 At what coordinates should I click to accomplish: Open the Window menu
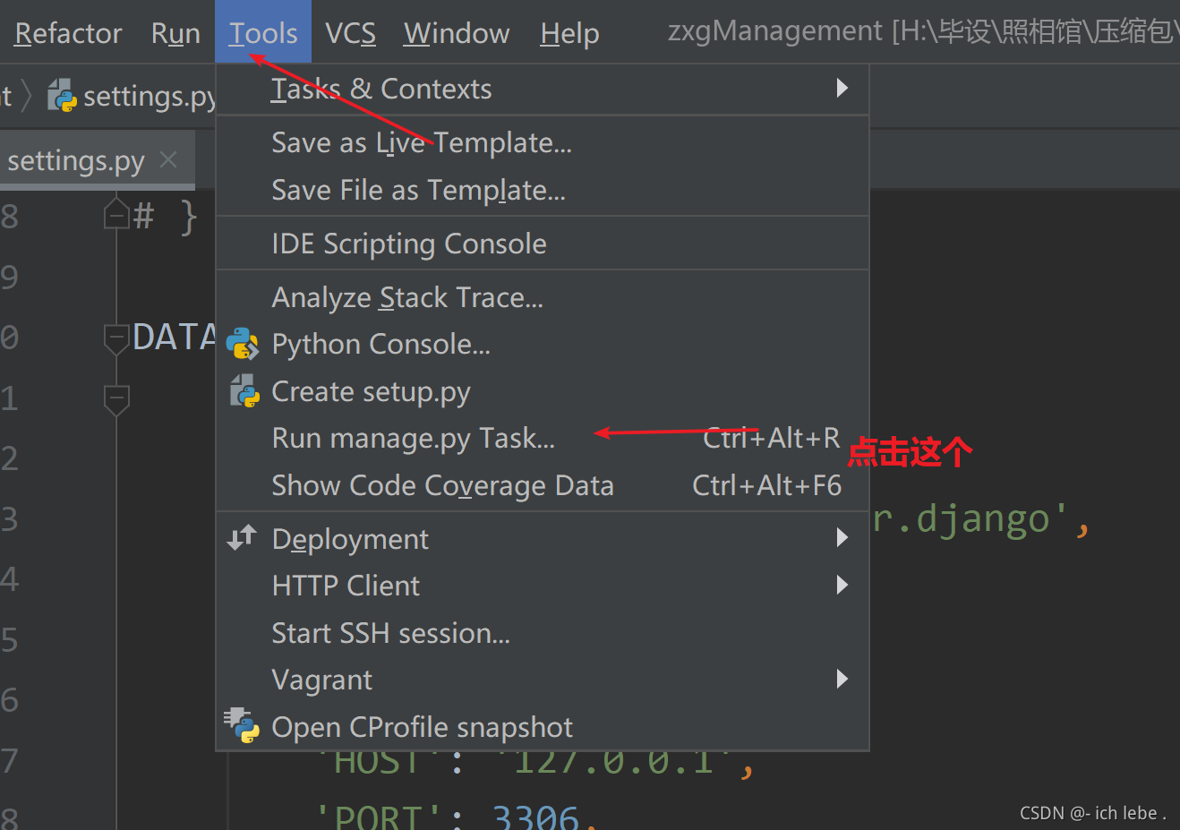pyautogui.click(x=457, y=33)
